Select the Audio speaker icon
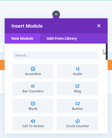 pos(77,69)
